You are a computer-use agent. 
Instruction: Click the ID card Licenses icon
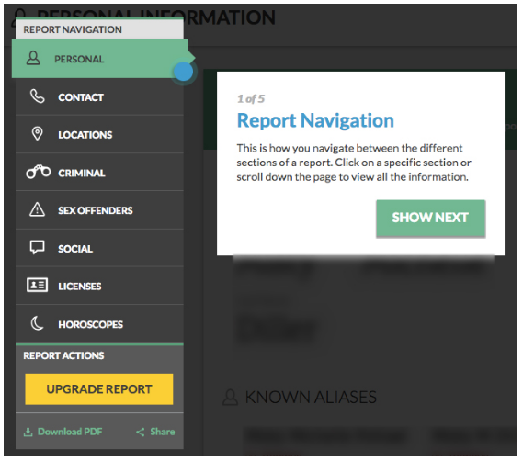click(x=37, y=285)
